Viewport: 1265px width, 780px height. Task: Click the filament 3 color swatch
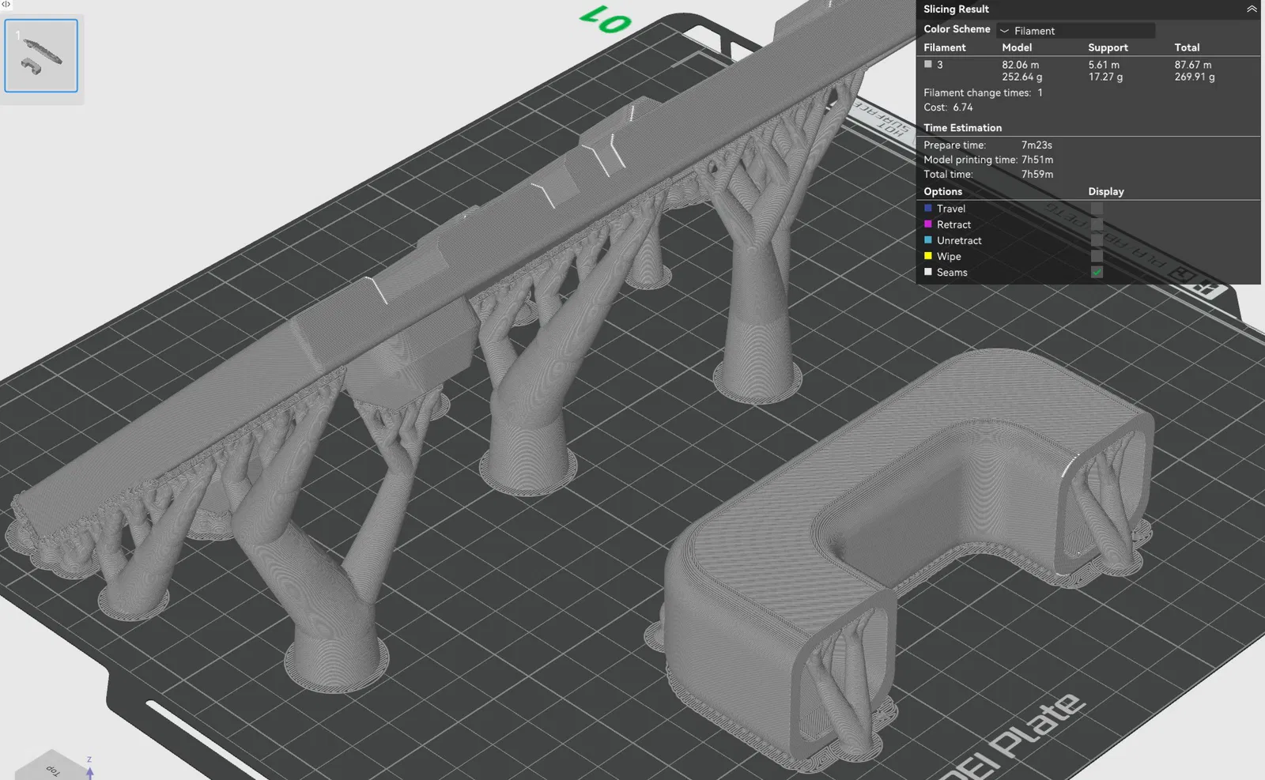click(x=928, y=65)
